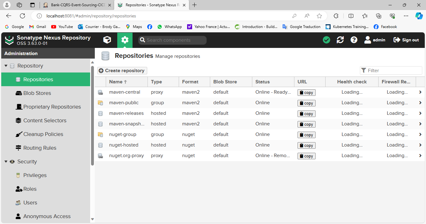Select the nuget.org-proxy repository name
Screen dimensions: 426x224
click(126, 156)
